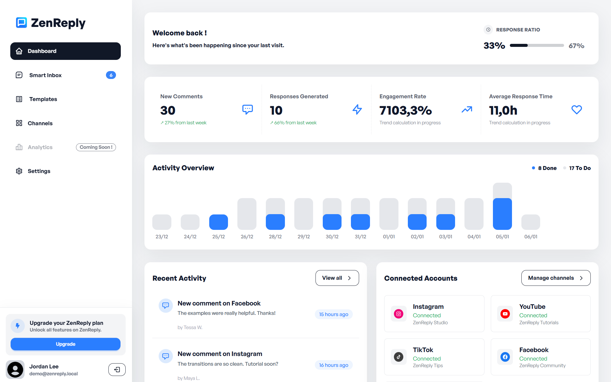Click the Response Ratio progress bar
The height and width of the screenshot is (382, 611).
click(x=537, y=45)
